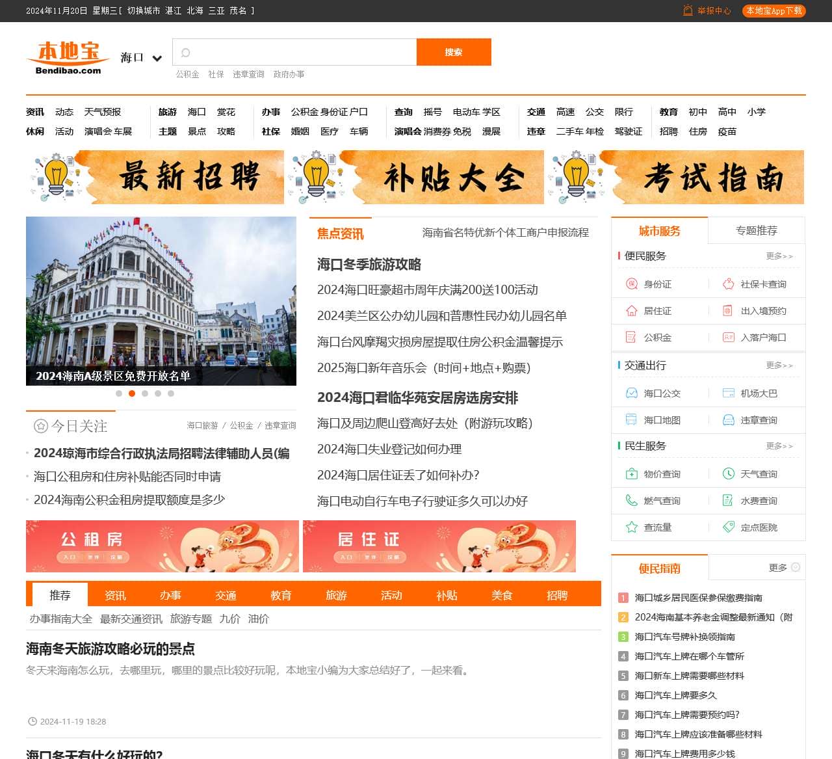Click the 便民指南 更多 circle icon

tap(795, 567)
